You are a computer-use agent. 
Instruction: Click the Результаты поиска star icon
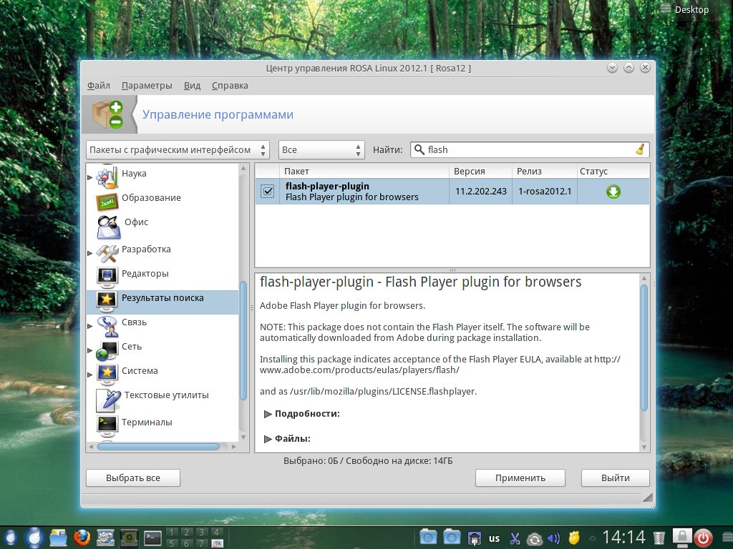point(107,301)
